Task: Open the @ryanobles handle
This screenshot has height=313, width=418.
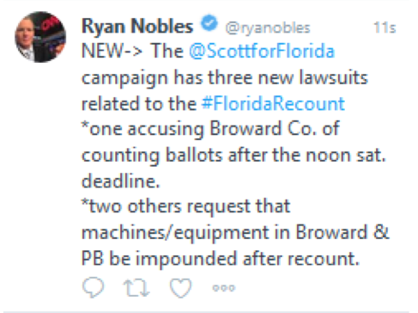Action: click(x=268, y=28)
